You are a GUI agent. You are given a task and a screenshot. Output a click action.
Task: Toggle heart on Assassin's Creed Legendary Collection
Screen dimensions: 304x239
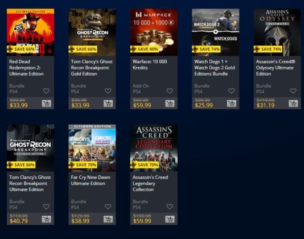click(170, 207)
